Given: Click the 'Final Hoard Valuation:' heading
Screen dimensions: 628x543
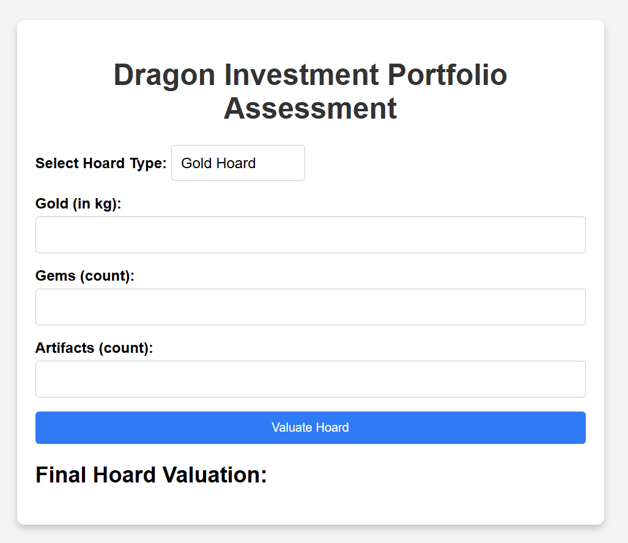Looking at the screenshot, I should tap(151, 475).
